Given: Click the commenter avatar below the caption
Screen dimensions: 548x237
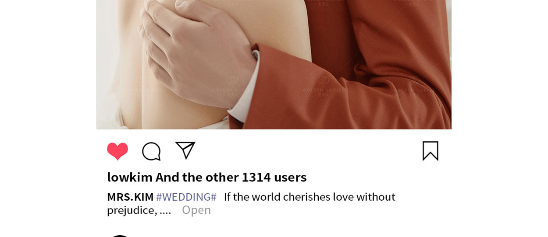Looking at the screenshot, I should (x=119, y=236).
